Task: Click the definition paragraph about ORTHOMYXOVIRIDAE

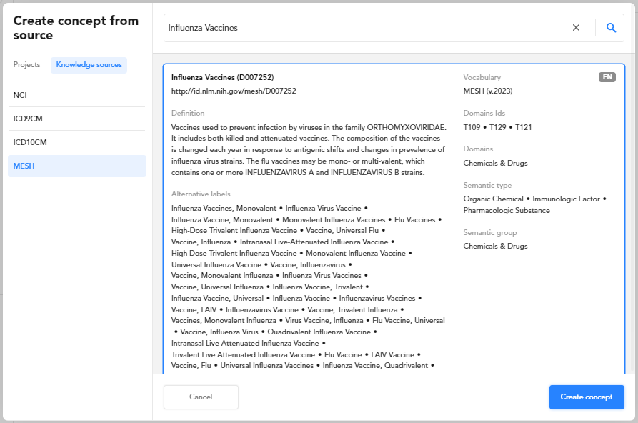Action: (308, 150)
